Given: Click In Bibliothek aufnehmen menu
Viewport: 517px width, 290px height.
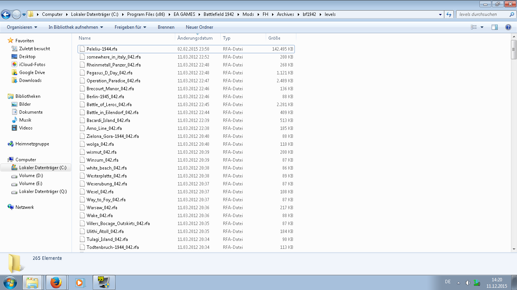Looking at the screenshot, I should coord(76,27).
